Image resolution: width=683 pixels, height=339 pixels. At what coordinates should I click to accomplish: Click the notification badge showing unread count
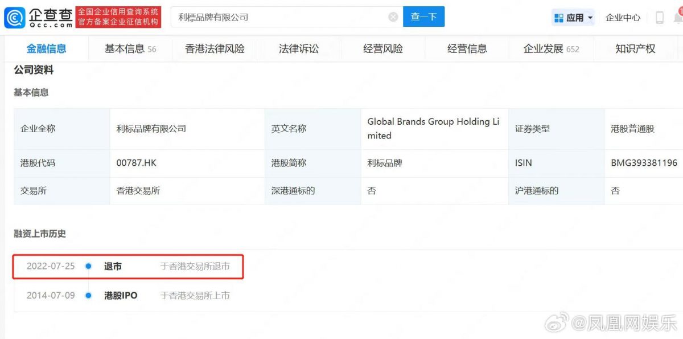[681, 11]
